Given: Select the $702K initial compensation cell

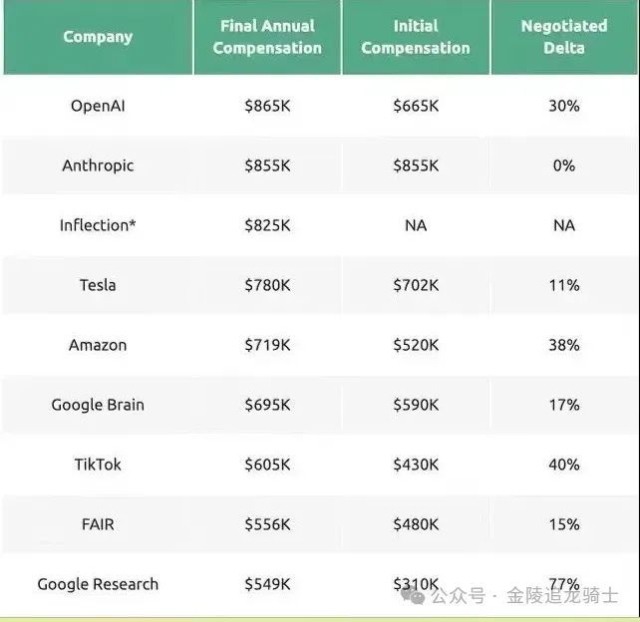Looking at the screenshot, I should coord(416,285).
